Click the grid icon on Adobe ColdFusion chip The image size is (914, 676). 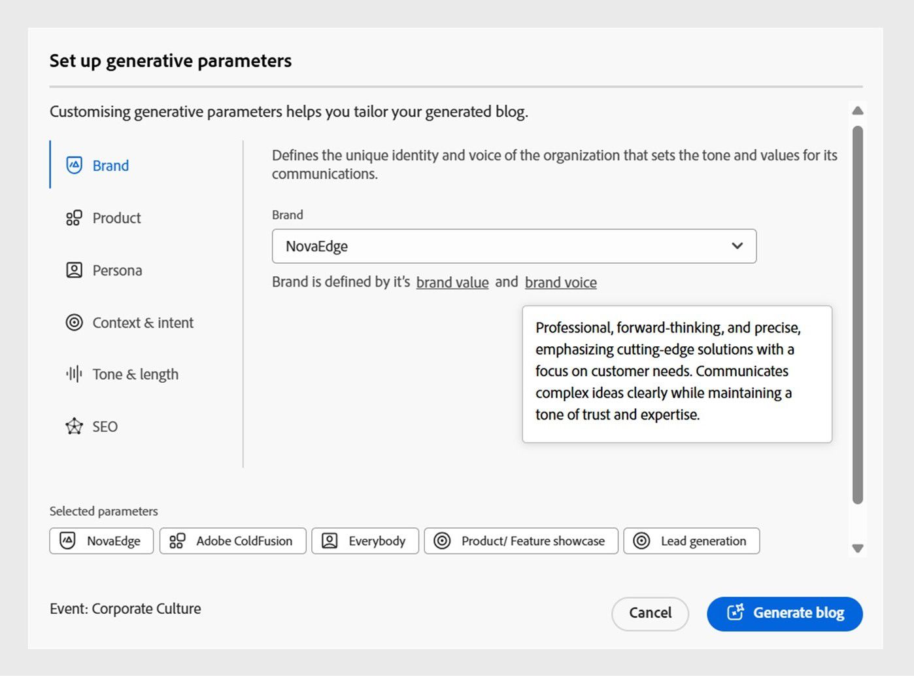click(x=176, y=541)
